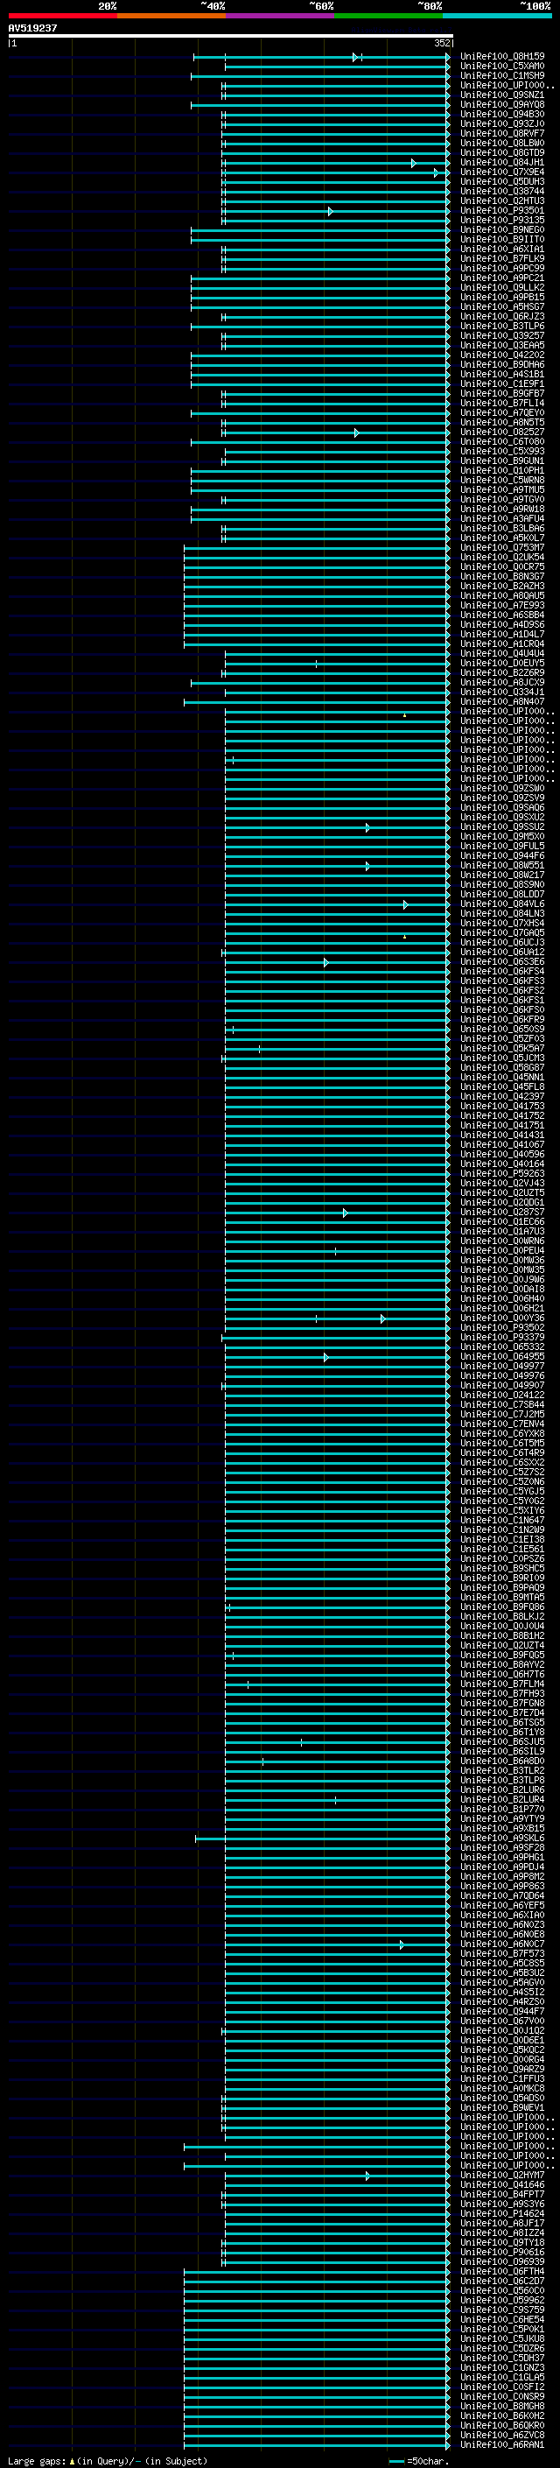
Task: Click the purple ~60% identity legend segment
Action: 281,16
